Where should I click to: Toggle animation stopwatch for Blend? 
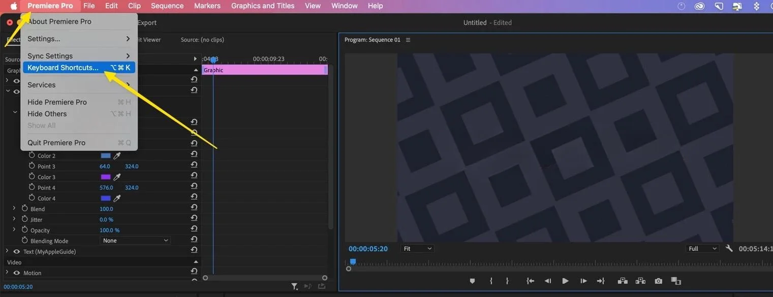click(24, 209)
